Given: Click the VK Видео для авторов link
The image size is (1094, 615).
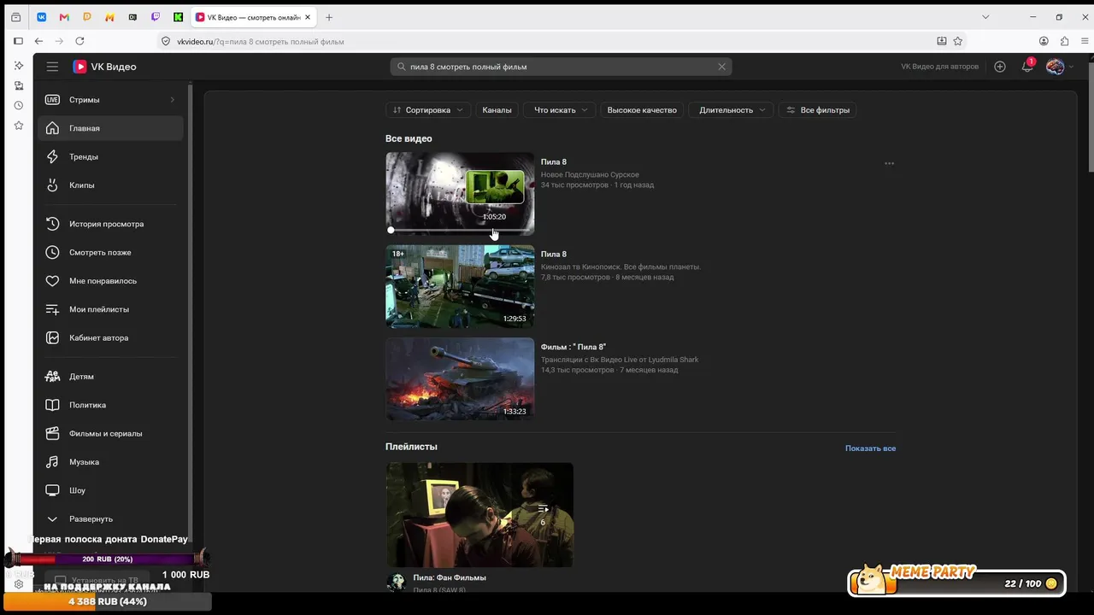Looking at the screenshot, I should tap(939, 67).
